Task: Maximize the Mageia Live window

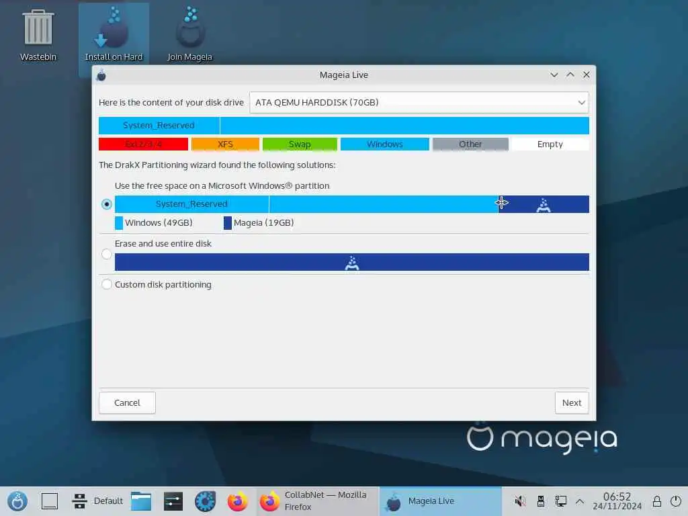Action: click(x=570, y=75)
